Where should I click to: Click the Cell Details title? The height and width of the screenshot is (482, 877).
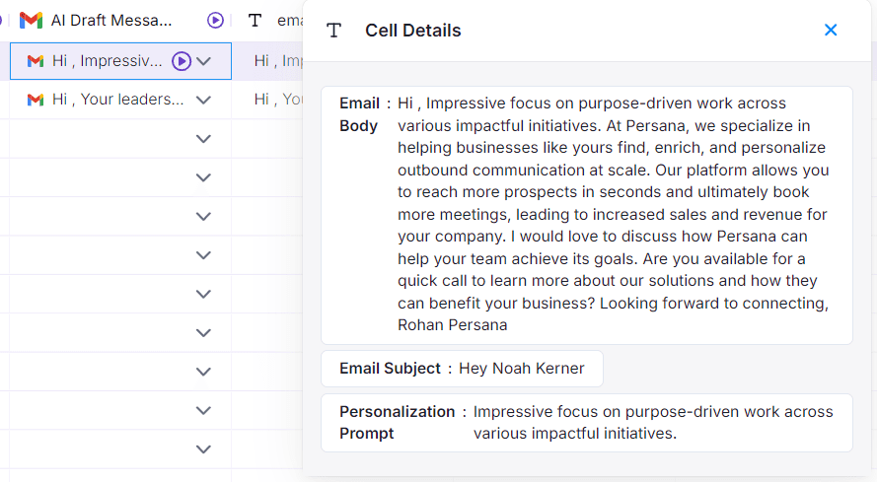click(412, 31)
